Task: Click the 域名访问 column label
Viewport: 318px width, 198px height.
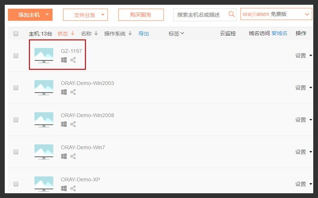Action: coord(259,33)
